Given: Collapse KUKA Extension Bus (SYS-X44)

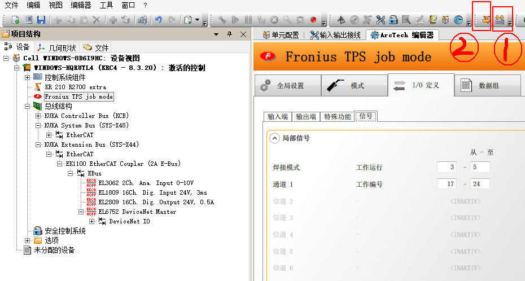Looking at the screenshot, I should click(x=38, y=145).
